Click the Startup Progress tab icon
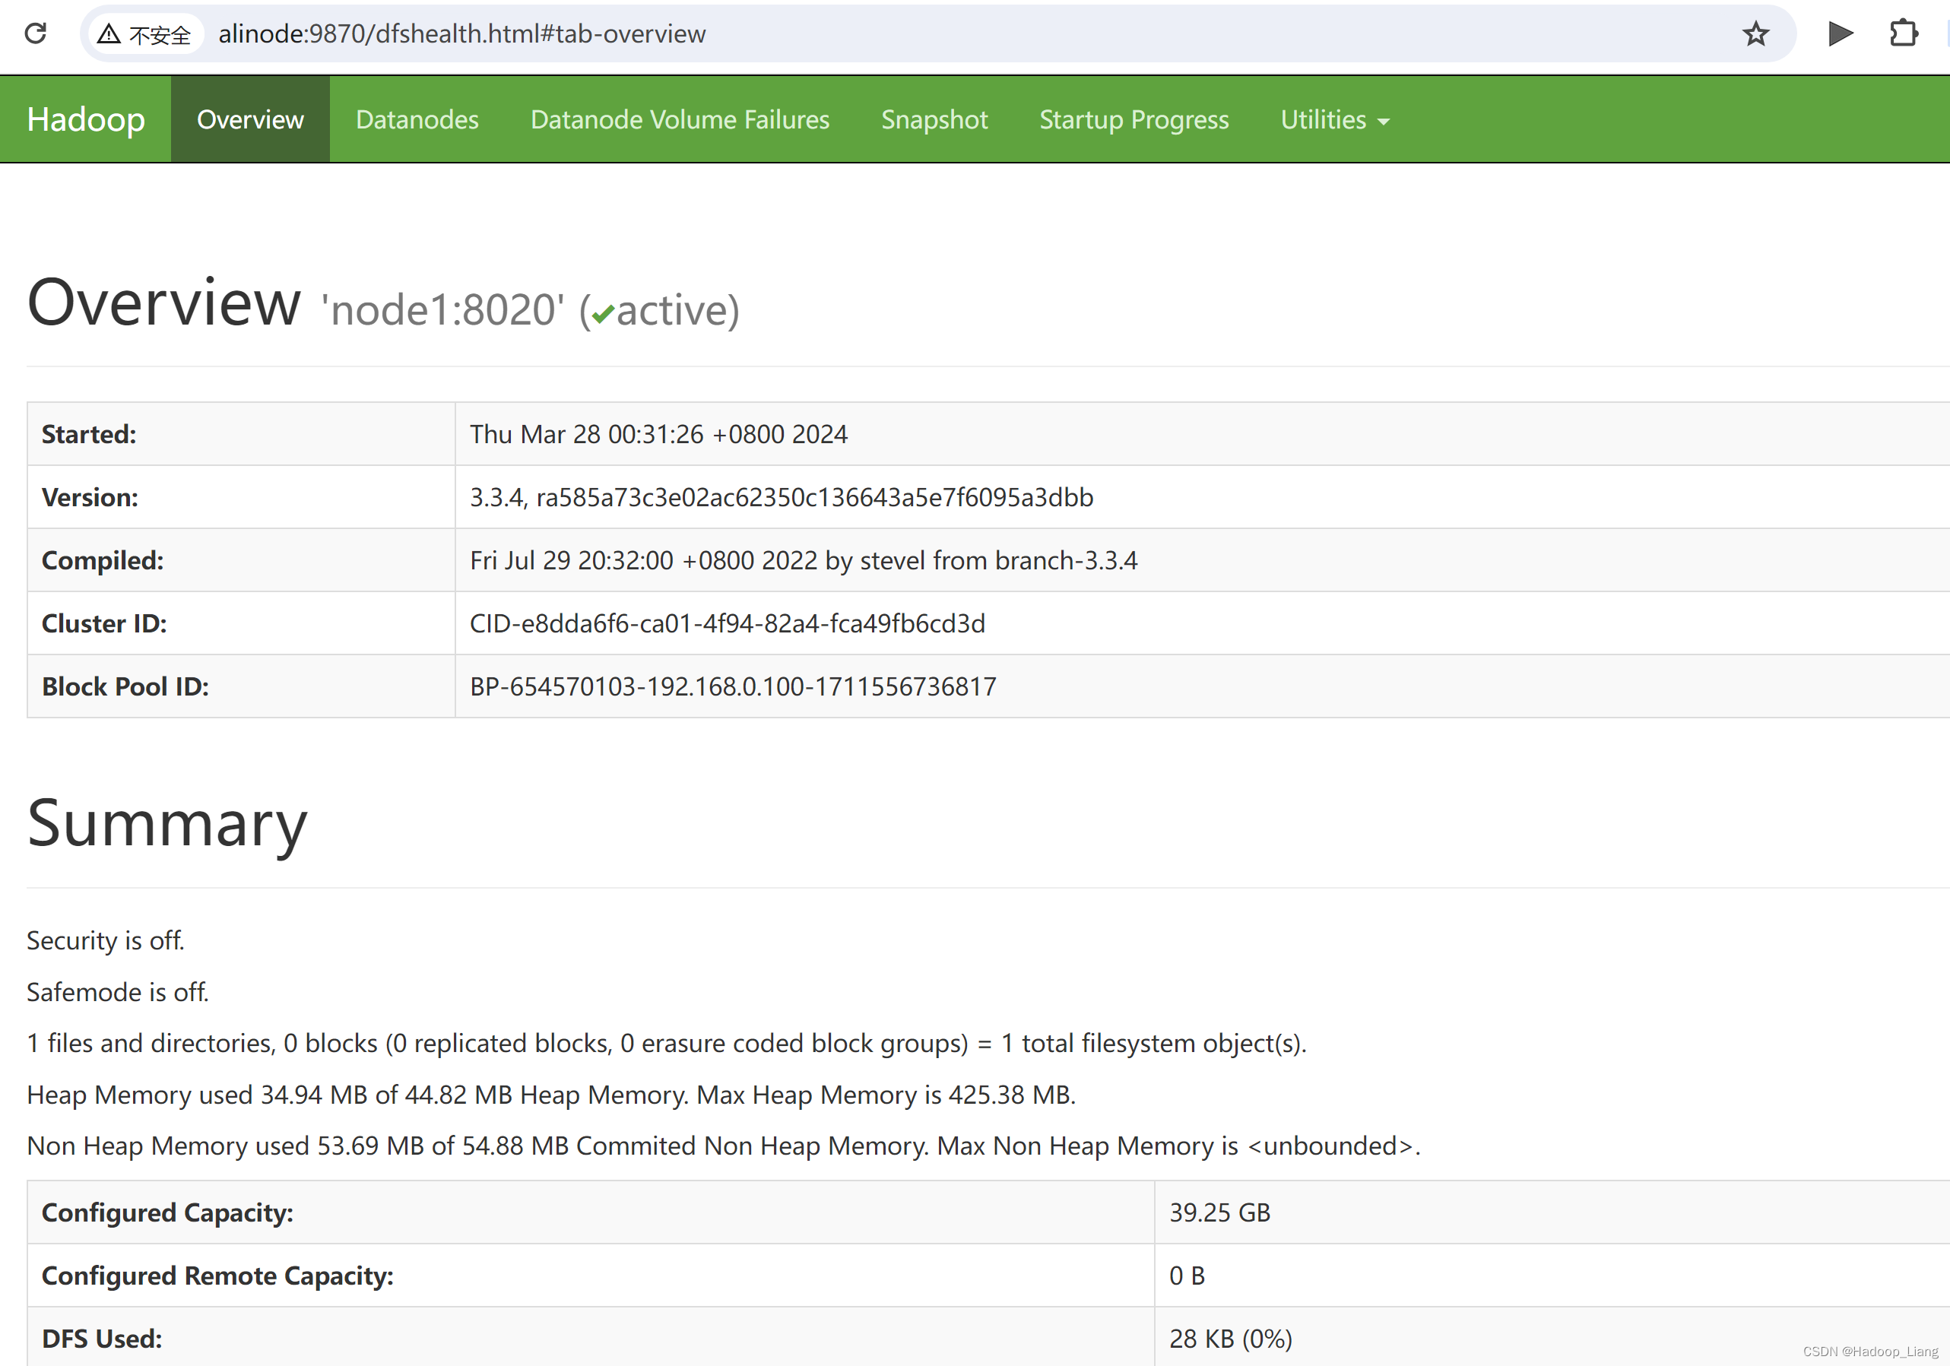The width and height of the screenshot is (1950, 1366). pos(1135,120)
